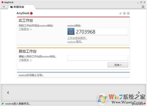The image size is (147, 106).
Task: Click the Facebook share icon
Action: pos(124,13)
